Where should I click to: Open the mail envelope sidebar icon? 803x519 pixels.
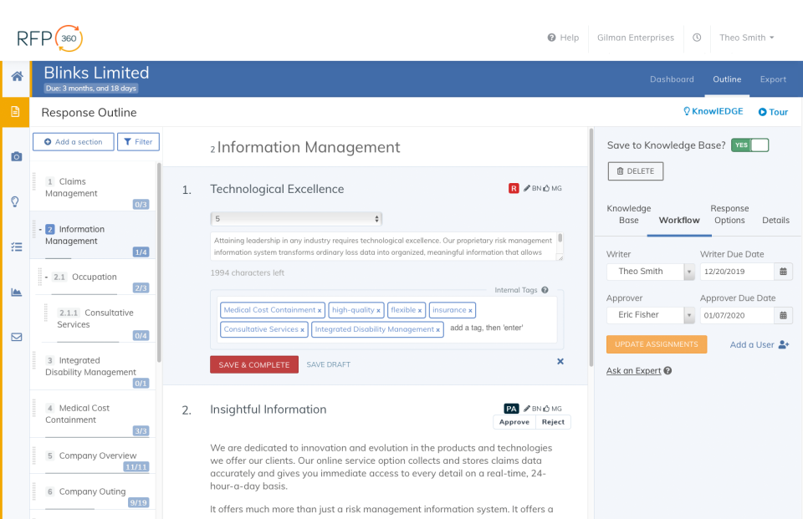[x=15, y=337]
